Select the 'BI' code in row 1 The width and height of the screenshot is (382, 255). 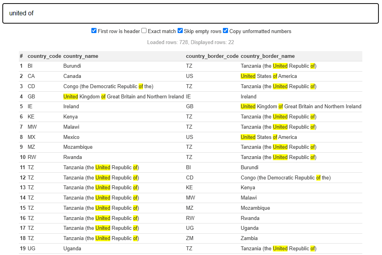pos(30,66)
